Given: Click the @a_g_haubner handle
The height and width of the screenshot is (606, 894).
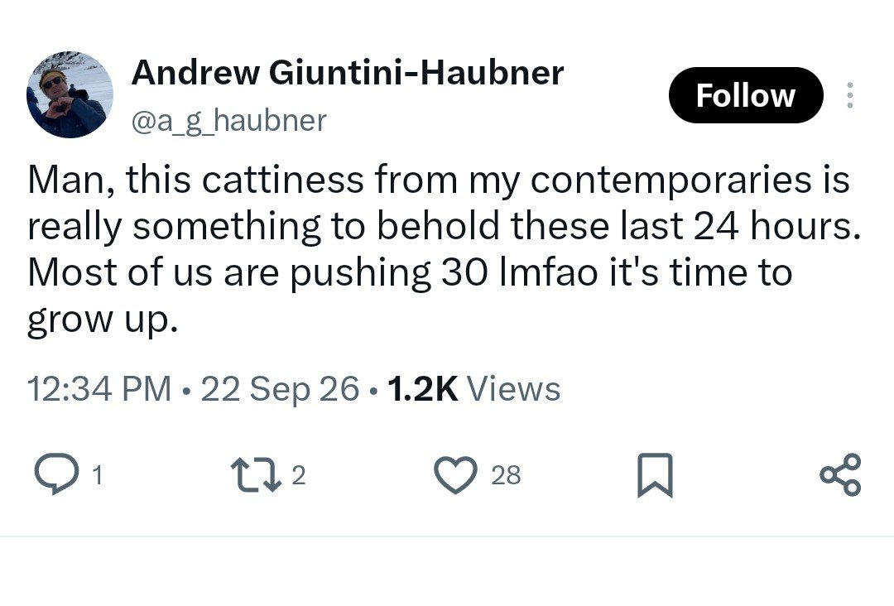Looking at the screenshot, I should [x=229, y=120].
